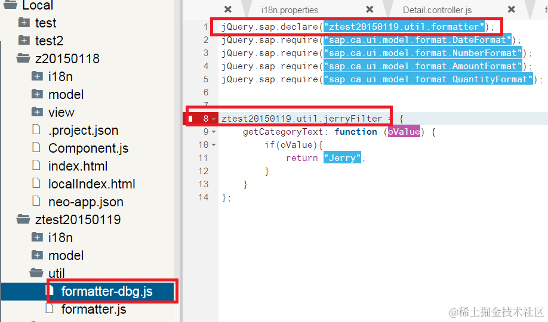Open .project.json file
The image size is (548, 322).
tap(83, 130)
